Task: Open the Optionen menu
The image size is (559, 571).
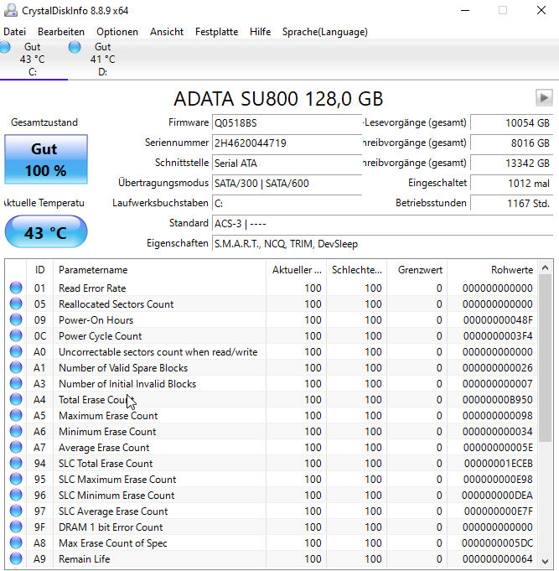Action: pos(117,32)
